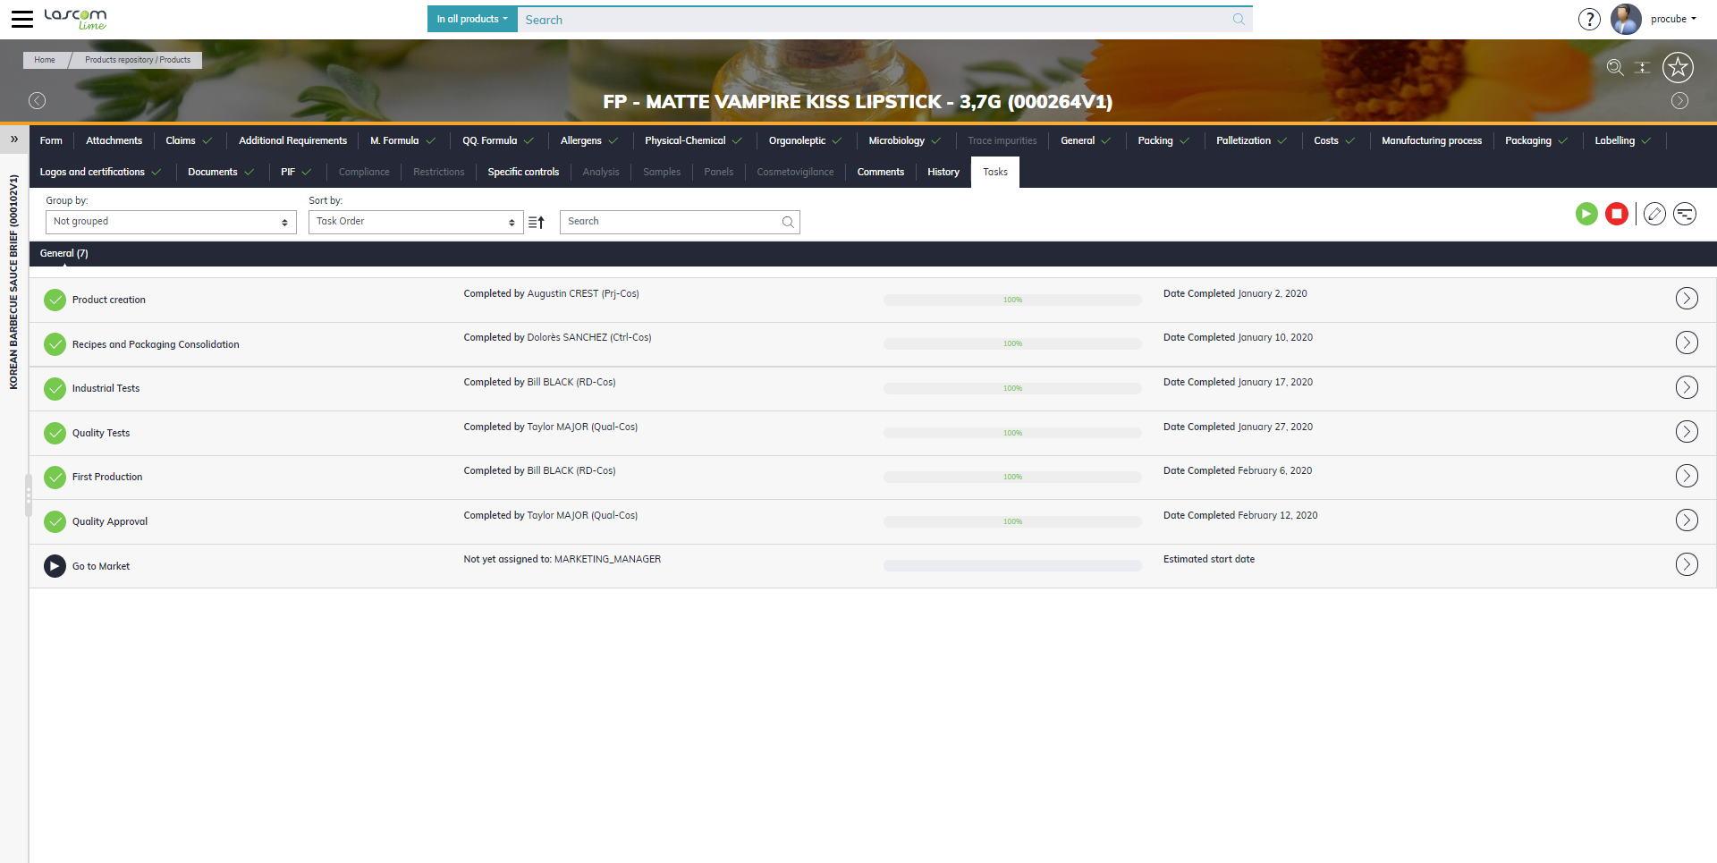Click the magnifier search icon in header banner
1717x863 pixels.
pyautogui.click(x=1614, y=67)
